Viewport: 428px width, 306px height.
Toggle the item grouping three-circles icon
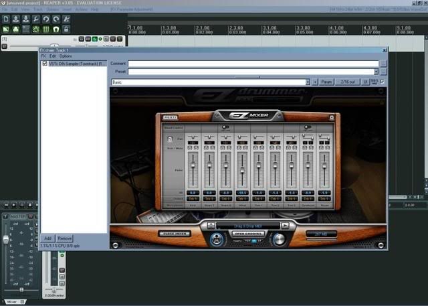(x=16, y=29)
